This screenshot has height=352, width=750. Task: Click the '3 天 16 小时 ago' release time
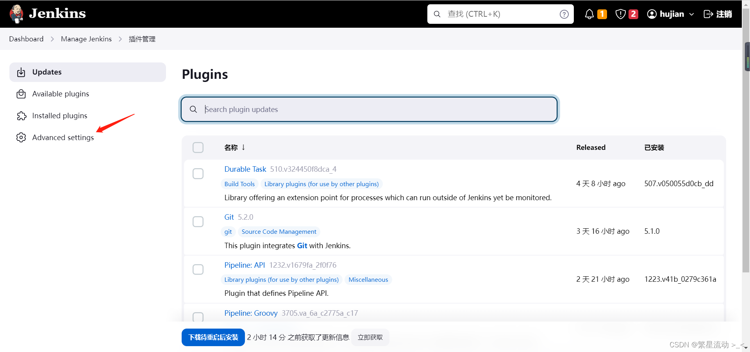click(x=603, y=231)
